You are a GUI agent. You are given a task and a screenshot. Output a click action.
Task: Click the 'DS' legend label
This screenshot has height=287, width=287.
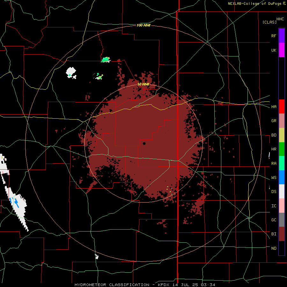274,192
